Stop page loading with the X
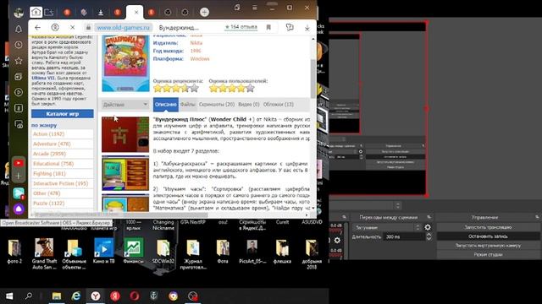The image size is (542, 304). pyautogui.click(x=72, y=27)
